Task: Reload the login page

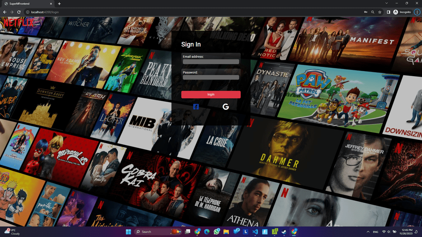Action: coord(19,12)
